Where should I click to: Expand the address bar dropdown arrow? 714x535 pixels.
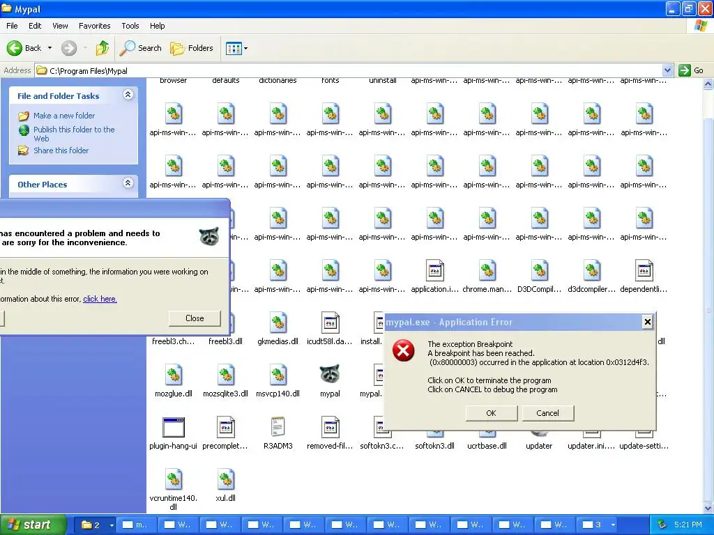[x=667, y=70]
